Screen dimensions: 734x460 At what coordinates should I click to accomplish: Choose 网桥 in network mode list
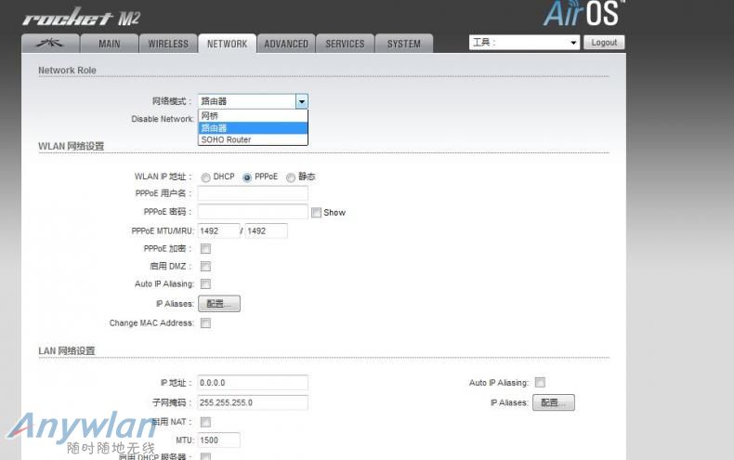[x=253, y=116]
